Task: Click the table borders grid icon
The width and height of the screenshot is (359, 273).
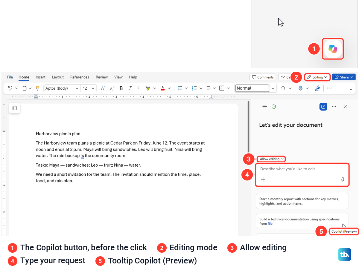Action: 222,88
